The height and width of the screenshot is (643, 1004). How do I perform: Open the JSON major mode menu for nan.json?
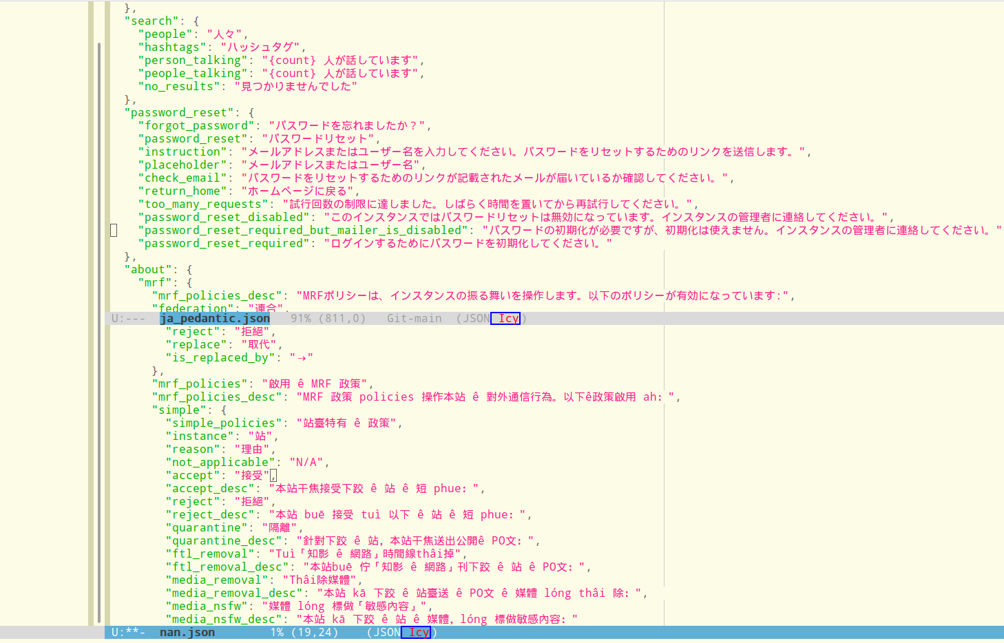tap(386, 632)
